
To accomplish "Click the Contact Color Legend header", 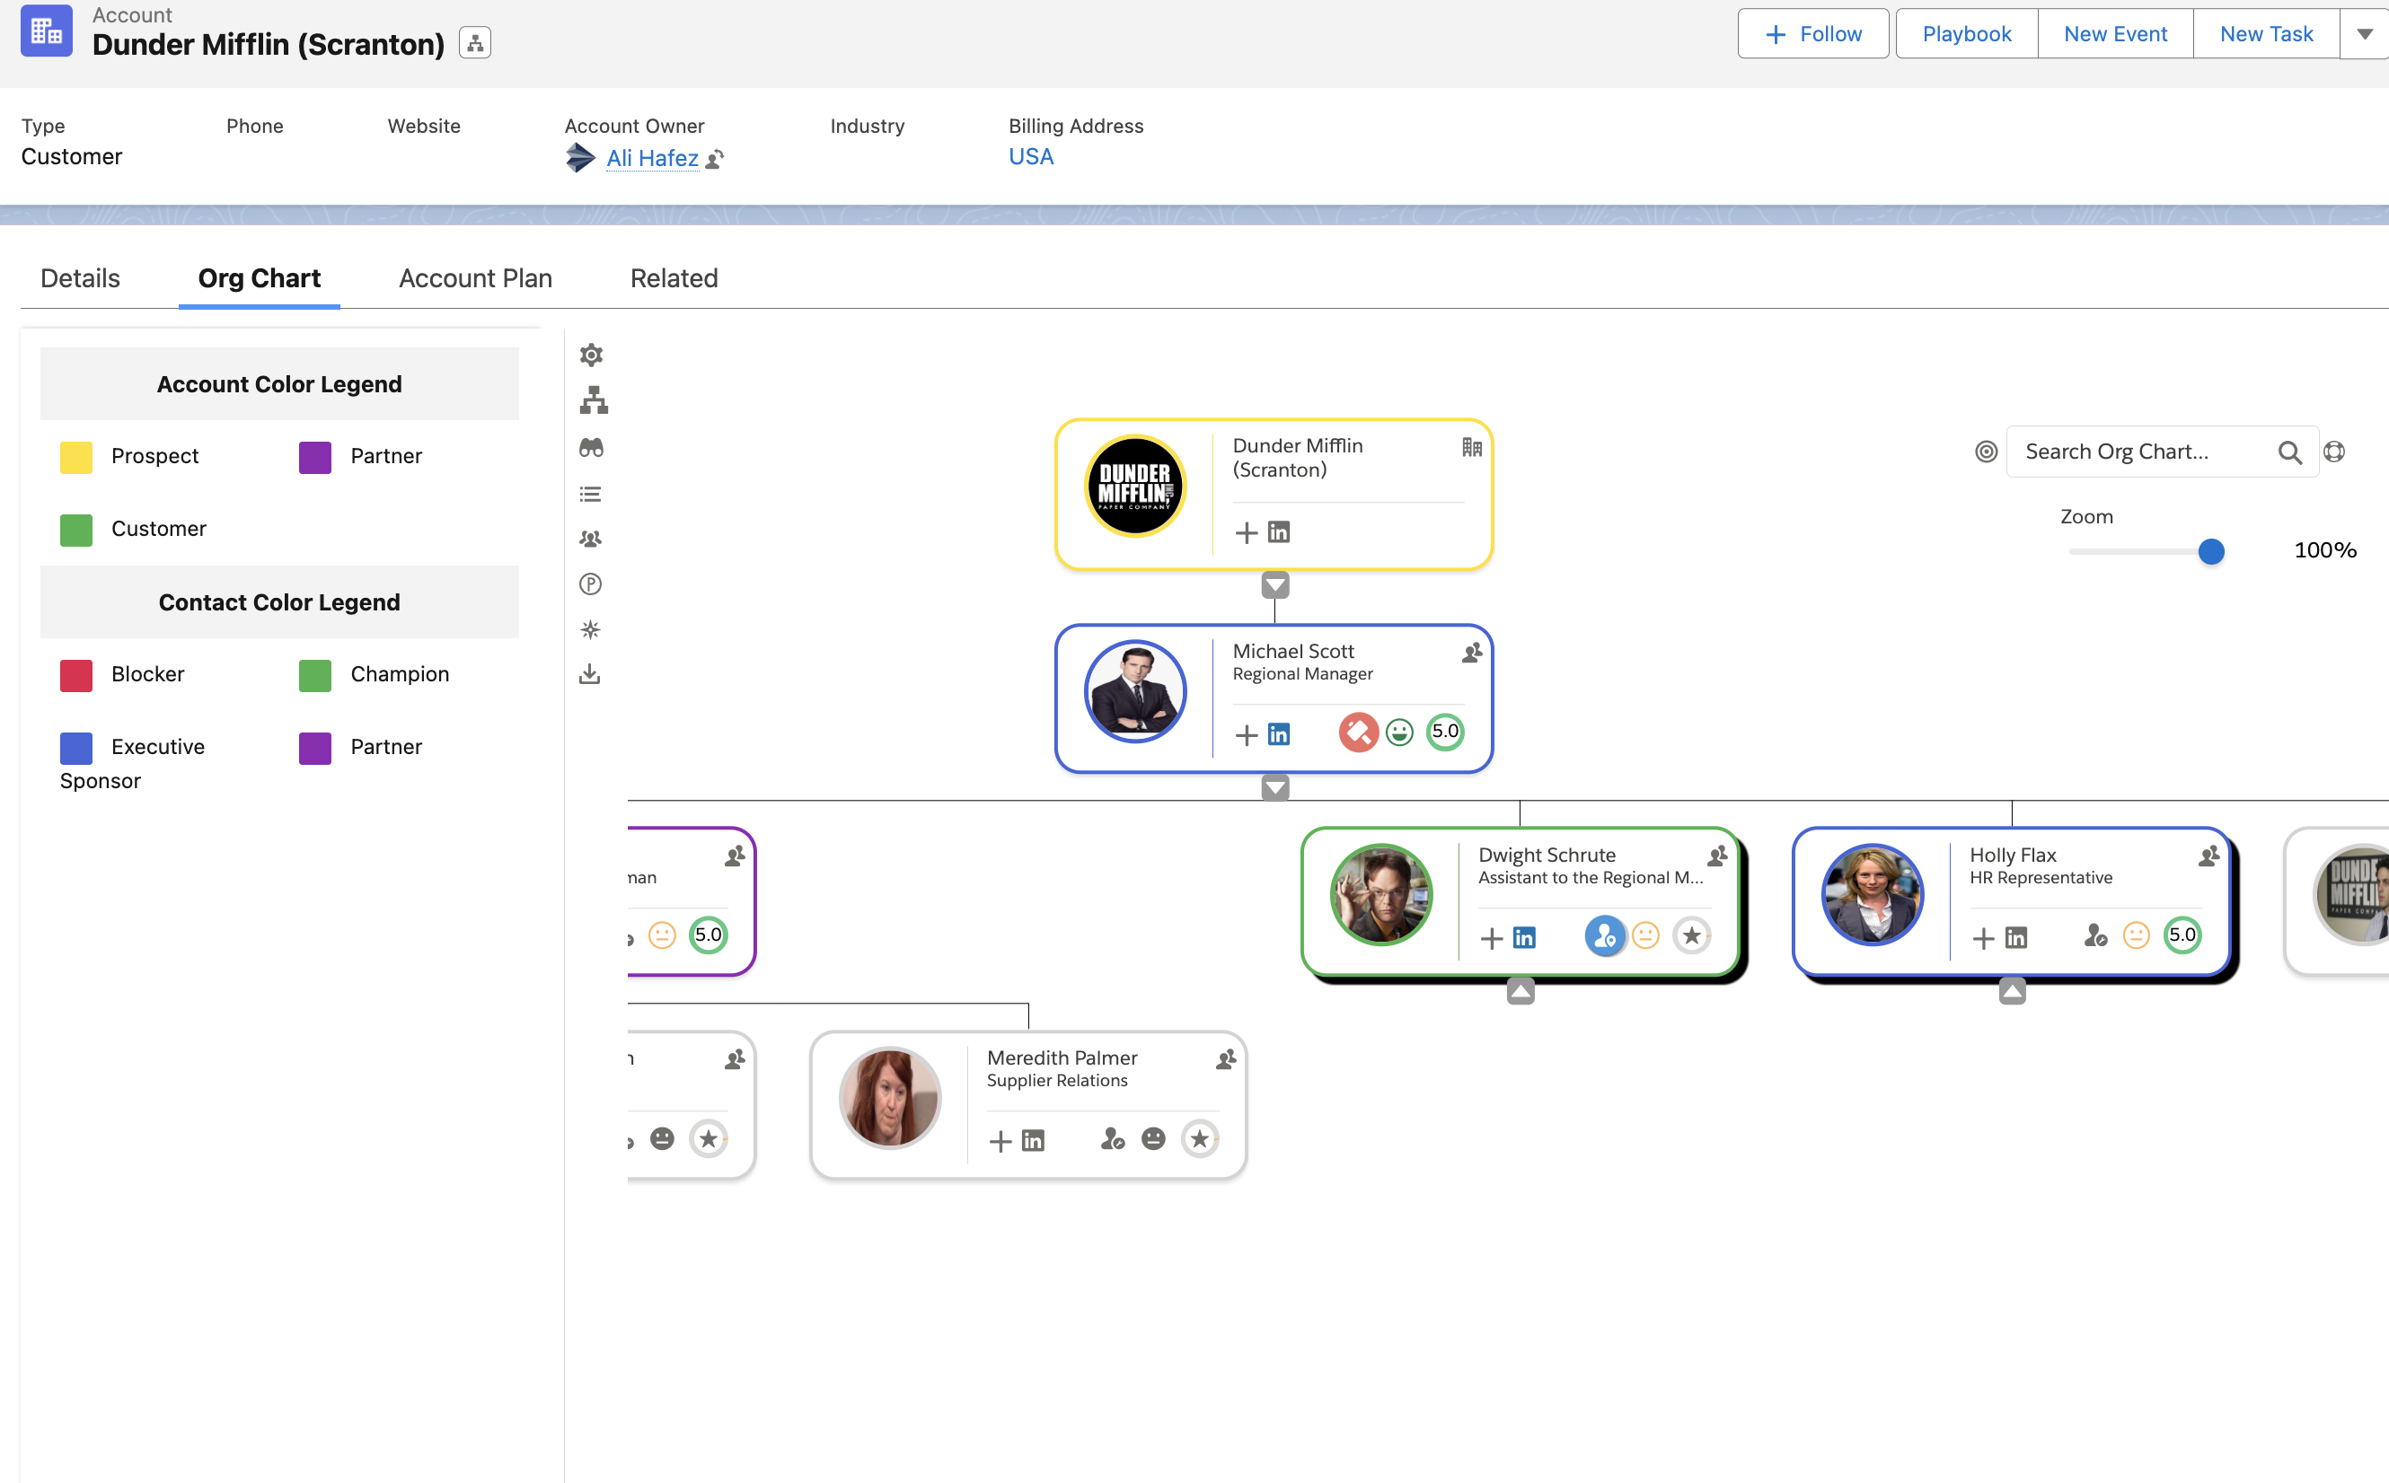I will pyautogui.click(x=279, y=602).
